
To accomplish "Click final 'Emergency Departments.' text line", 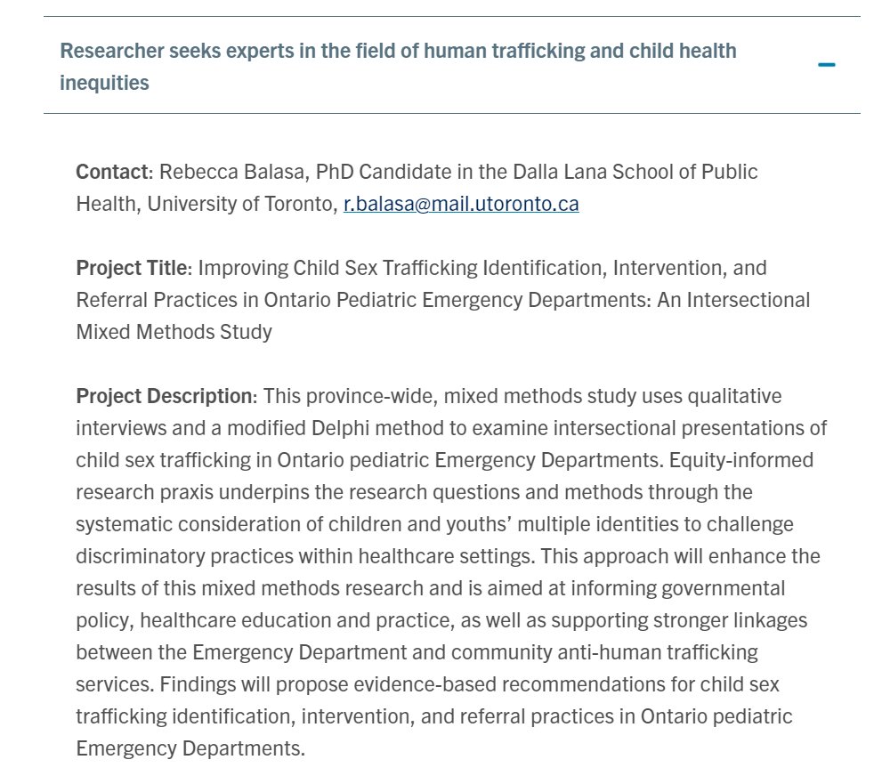I will [190, 748].
